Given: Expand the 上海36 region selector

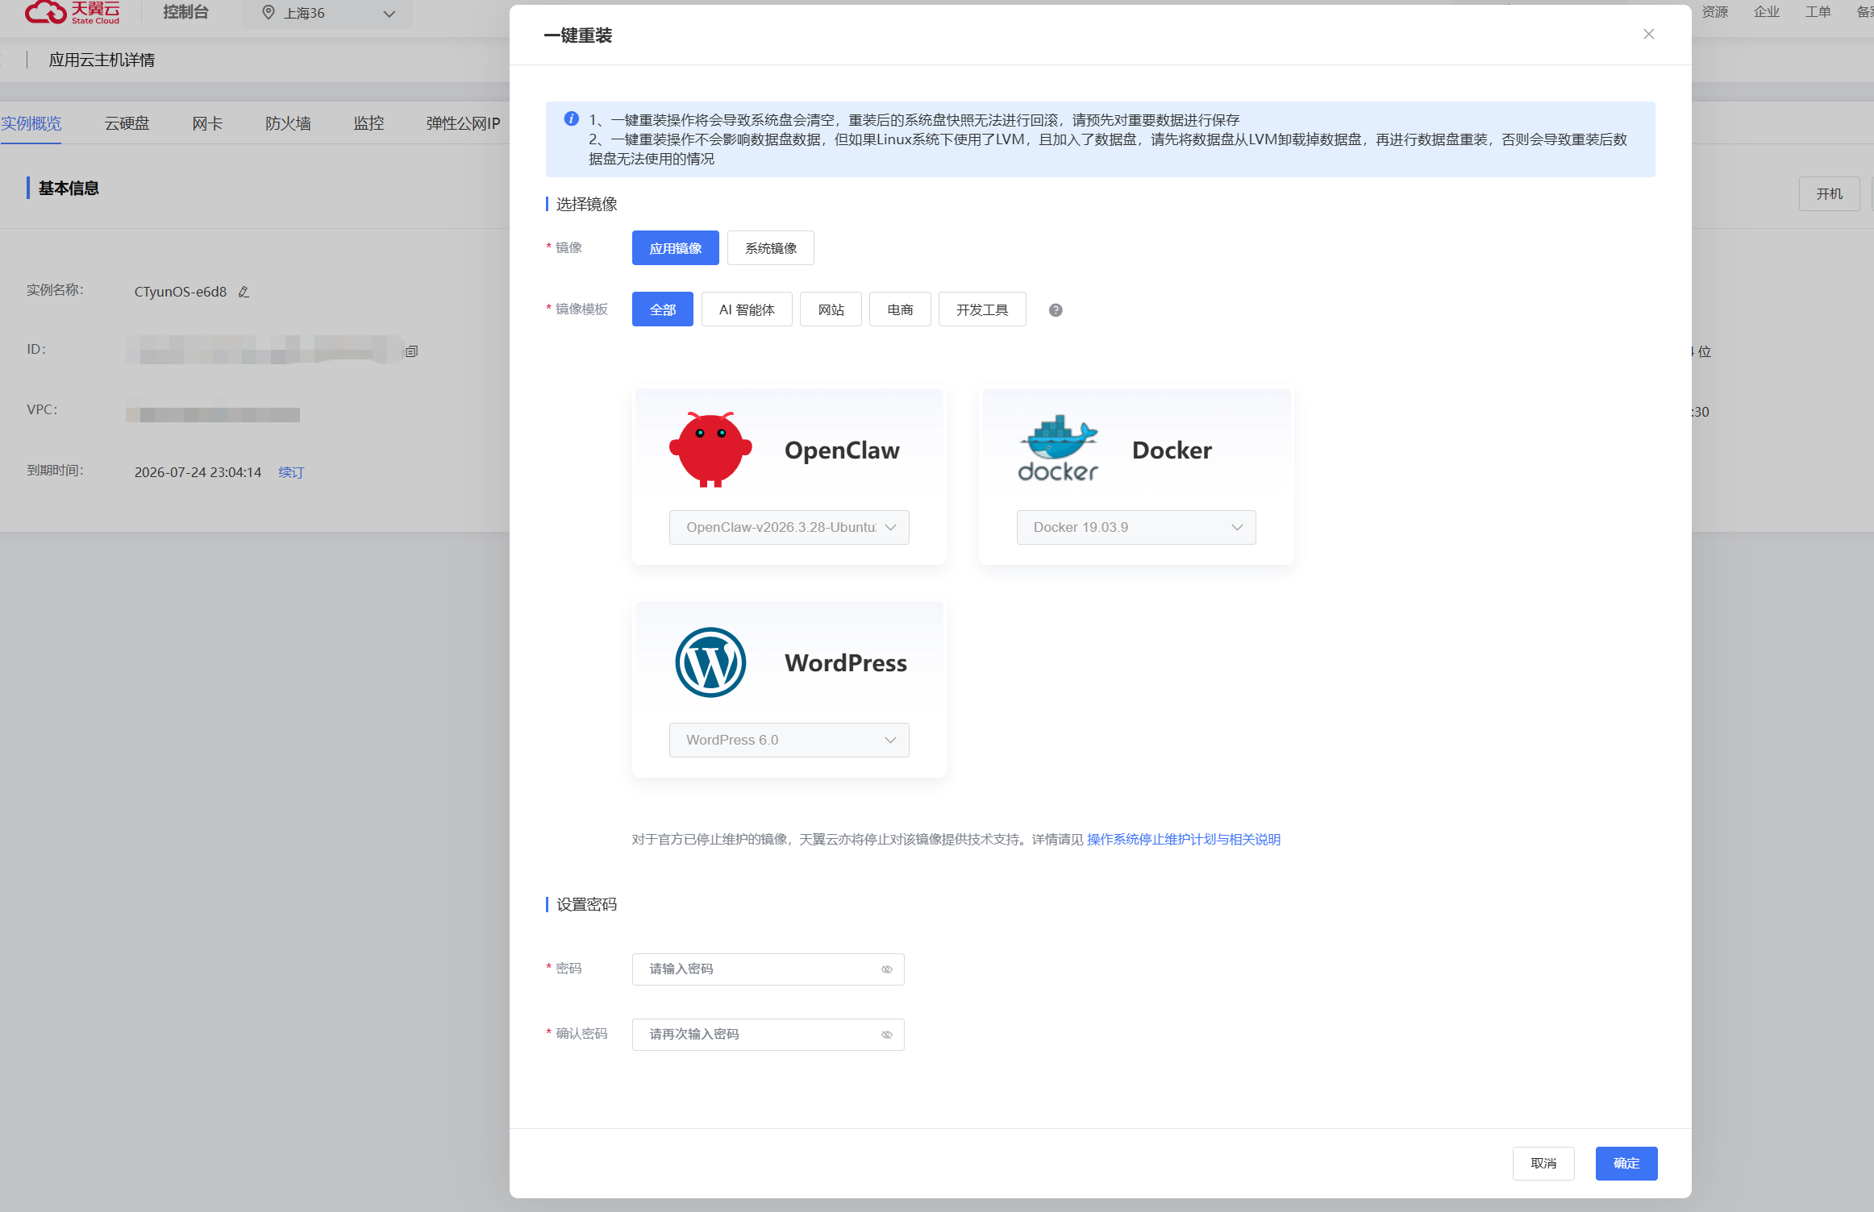Looking at the screenshot, I should [327, 14].
